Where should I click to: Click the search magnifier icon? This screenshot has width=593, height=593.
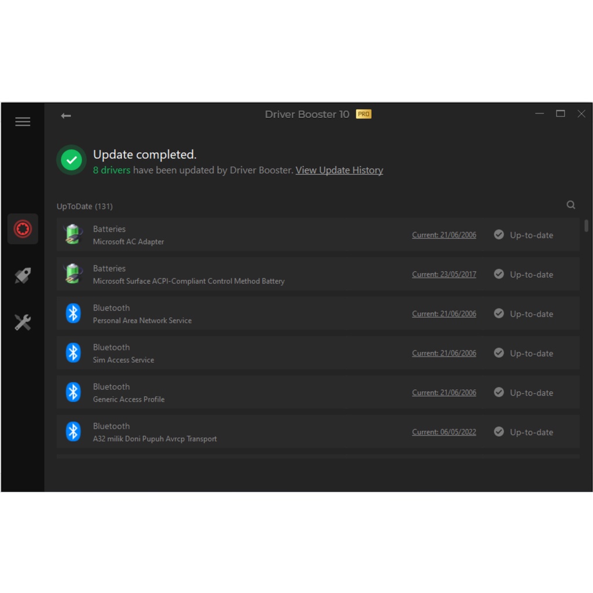pos(570,205)
